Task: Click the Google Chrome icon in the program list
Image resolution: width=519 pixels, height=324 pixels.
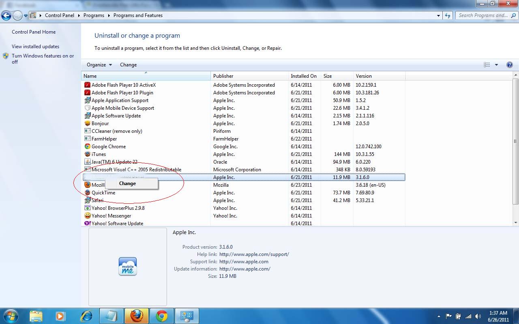Action: click(87, 147)
